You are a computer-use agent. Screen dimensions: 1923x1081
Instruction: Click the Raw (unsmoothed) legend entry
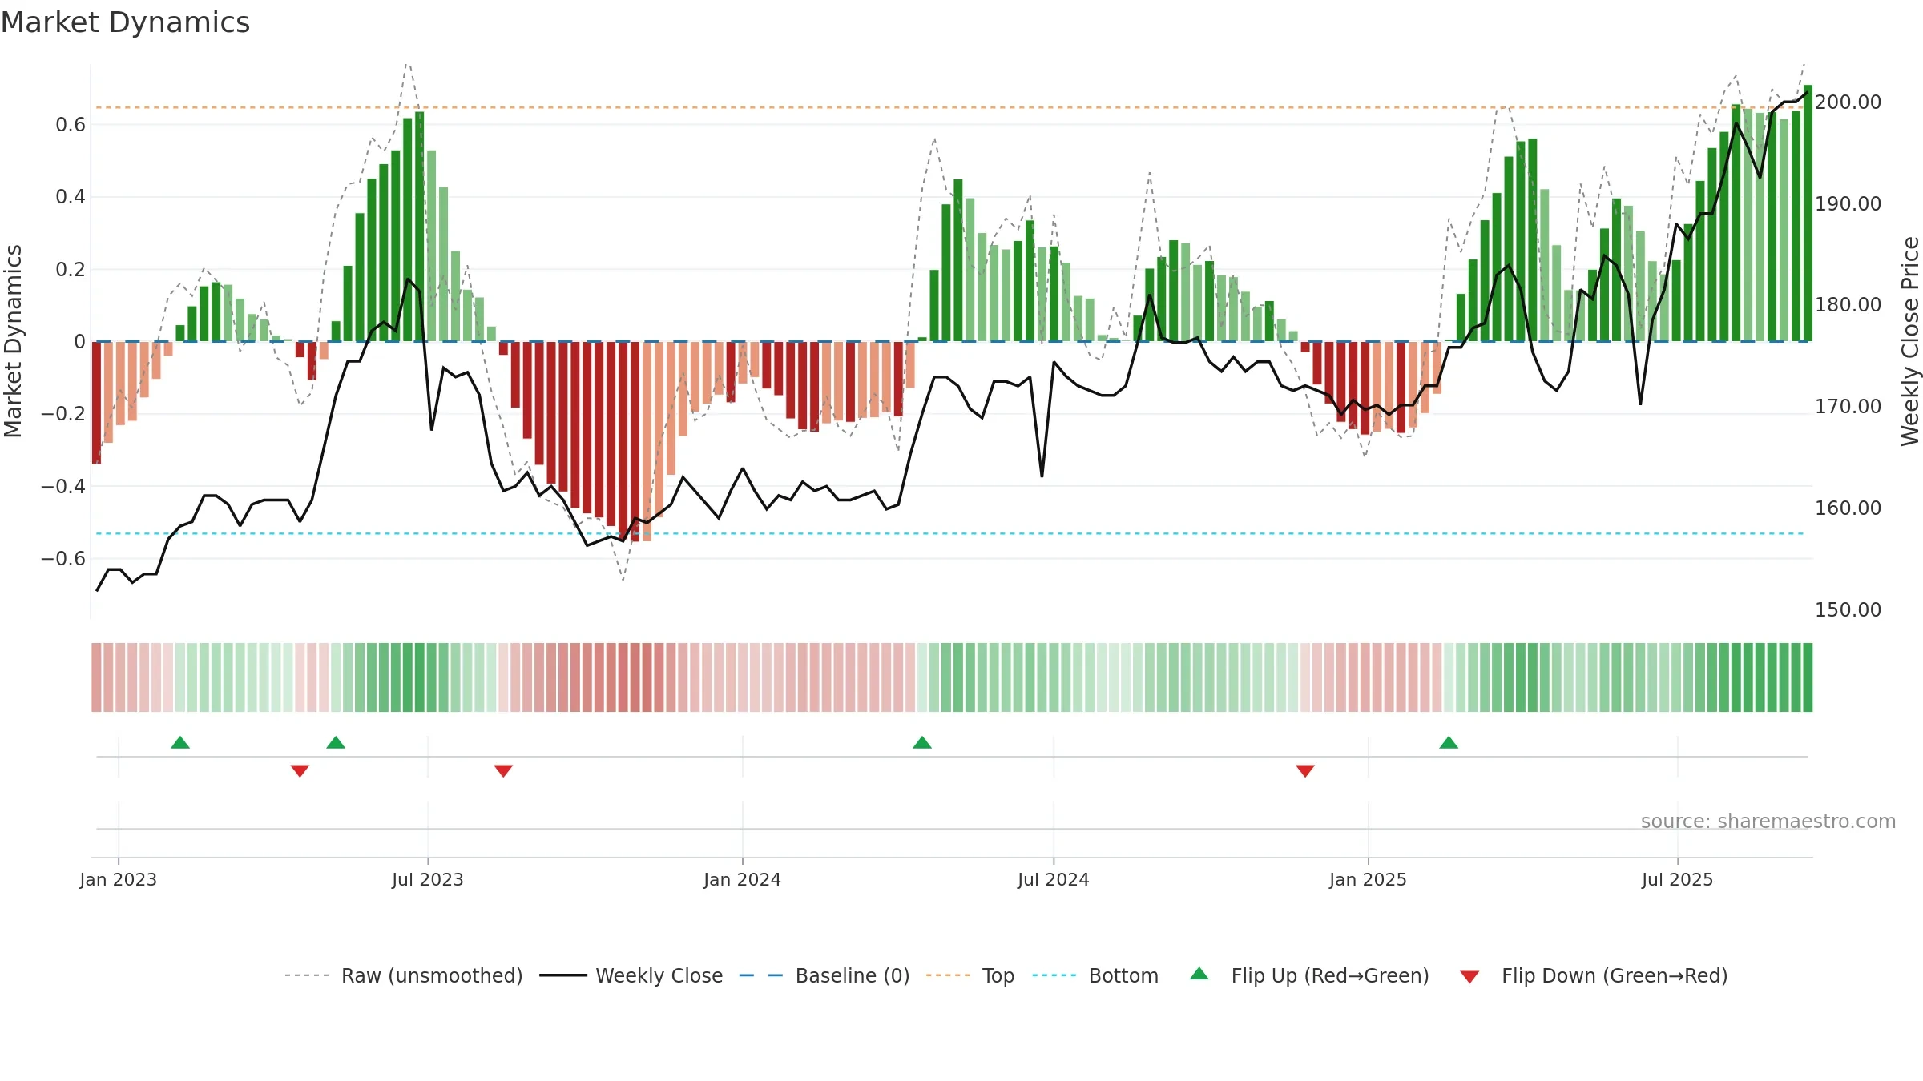(403, 975)
